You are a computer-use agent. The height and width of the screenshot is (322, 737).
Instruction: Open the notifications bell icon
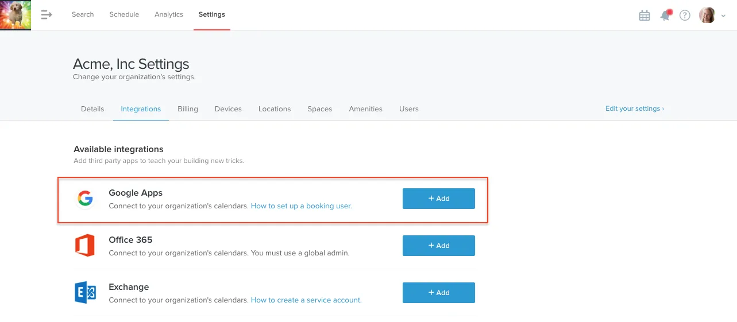665,15
